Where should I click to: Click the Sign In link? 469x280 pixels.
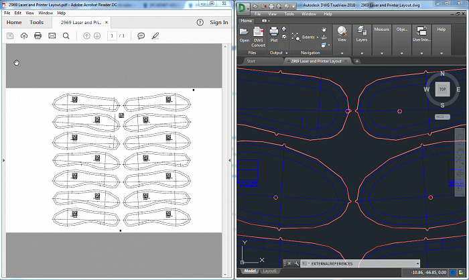218,22
